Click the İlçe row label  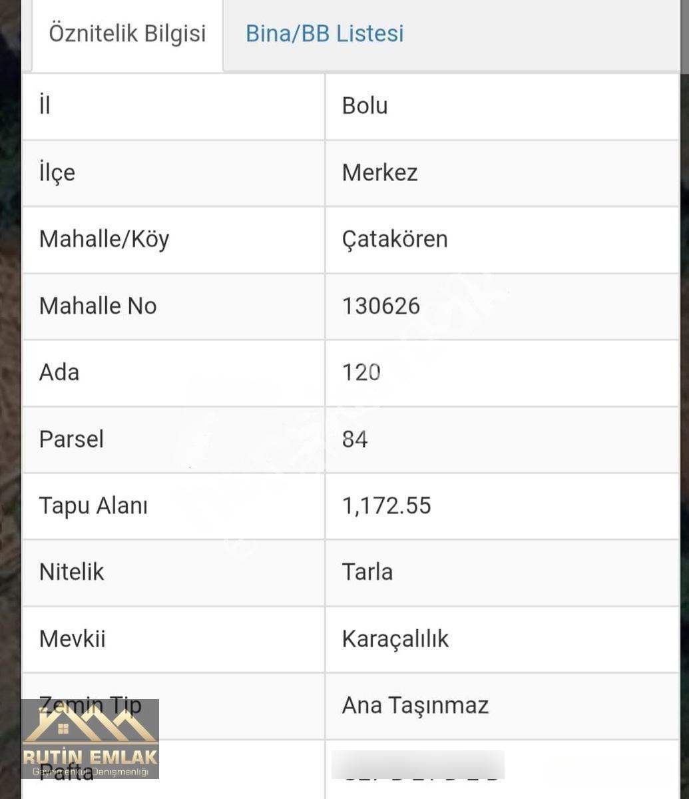tap(57, 173)
